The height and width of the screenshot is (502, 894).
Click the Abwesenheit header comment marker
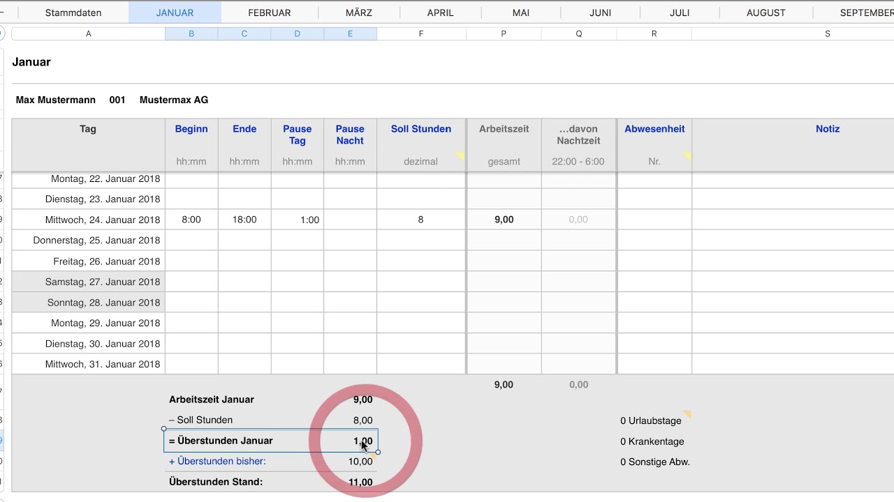coord(687,155)
